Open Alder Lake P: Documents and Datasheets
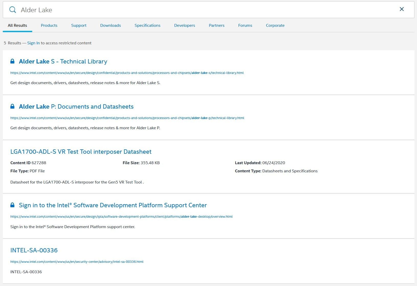 coord(76,107)
